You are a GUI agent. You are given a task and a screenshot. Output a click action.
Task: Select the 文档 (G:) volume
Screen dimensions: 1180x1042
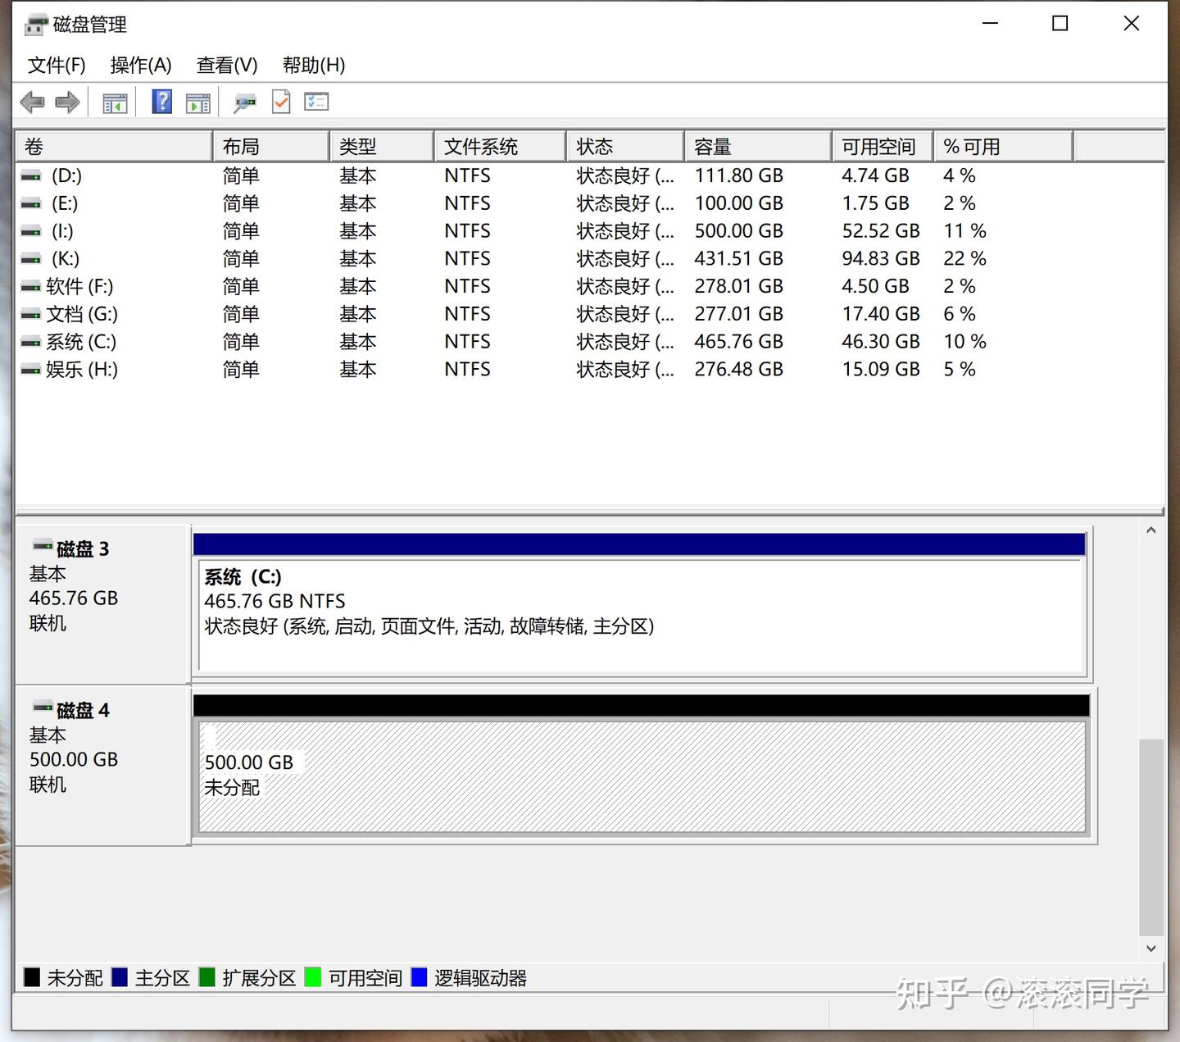82,315
